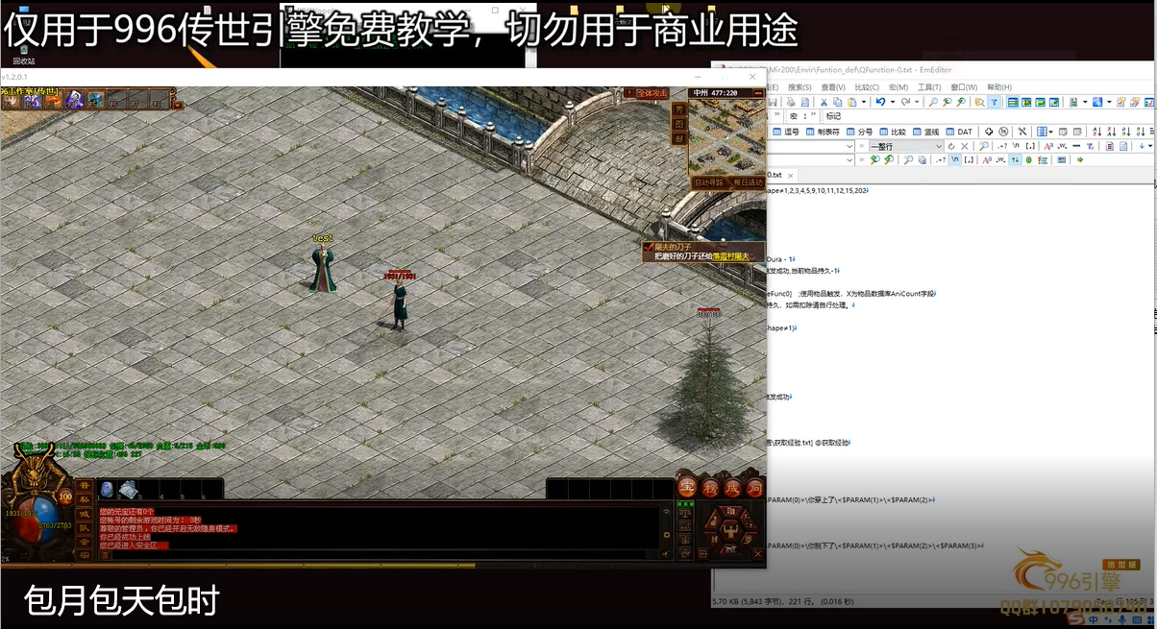Expand the Undo history dropdown arrow
Screen dimensions: 1157x629
pyautogui.click(x=893, y=102)
